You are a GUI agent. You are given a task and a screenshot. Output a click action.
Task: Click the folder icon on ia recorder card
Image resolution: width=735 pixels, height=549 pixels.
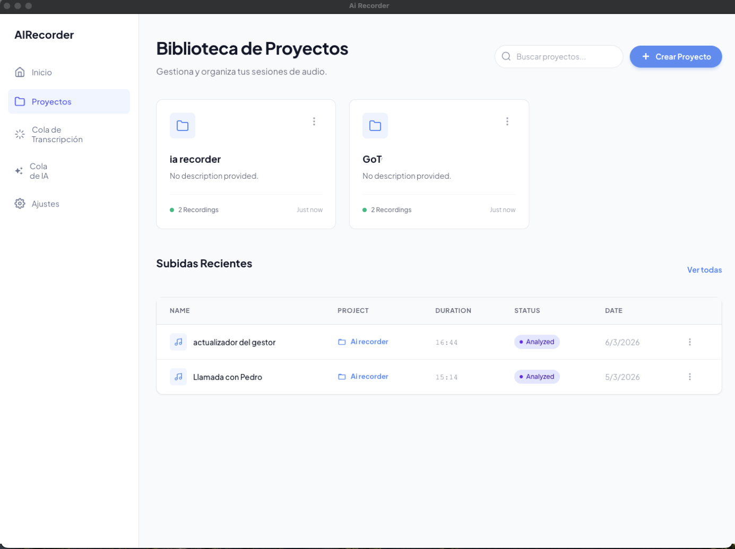[182, 125]
